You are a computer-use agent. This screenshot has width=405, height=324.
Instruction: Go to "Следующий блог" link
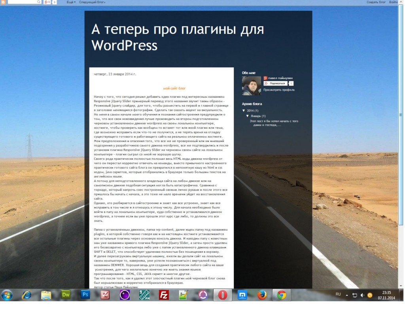(x=92, y=2)
